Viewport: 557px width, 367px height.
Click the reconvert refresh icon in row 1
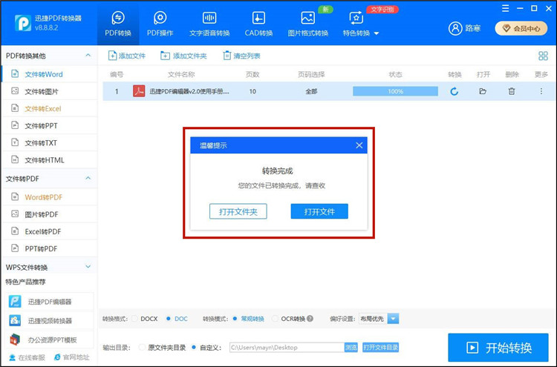coord(454,91)
